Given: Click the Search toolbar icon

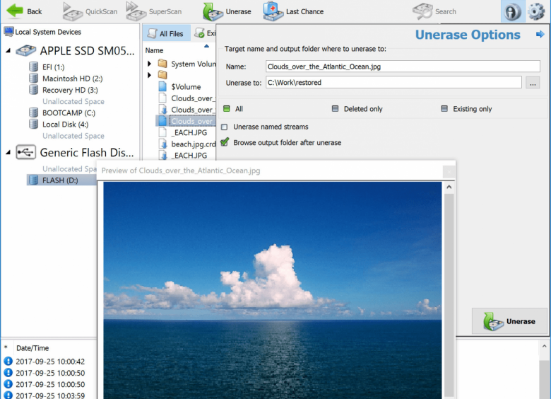Looking at the screenshot, I should pyautogui.click(x=423, y=11).
